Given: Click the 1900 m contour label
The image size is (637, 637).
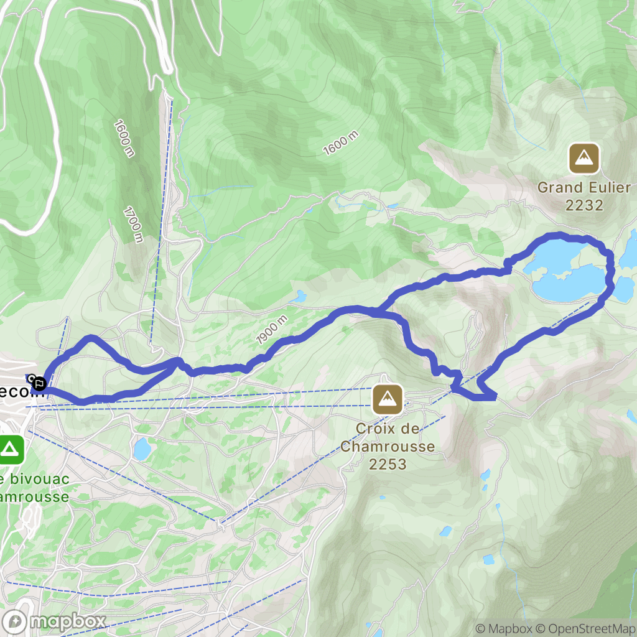Looking at the screenshot, I should [x=272, y=330].
